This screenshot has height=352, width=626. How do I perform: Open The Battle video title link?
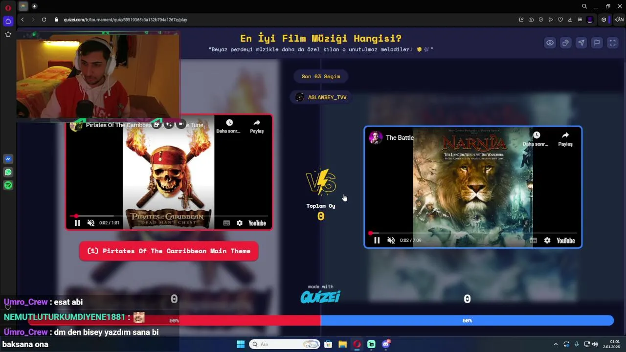pos(400,137)
